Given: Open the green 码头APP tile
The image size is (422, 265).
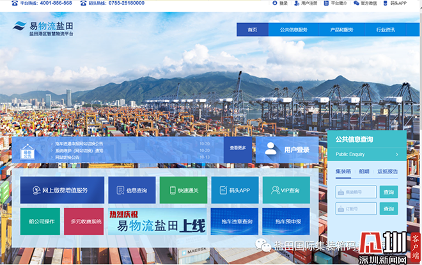Looking at the screenshot, I should 235,190.
